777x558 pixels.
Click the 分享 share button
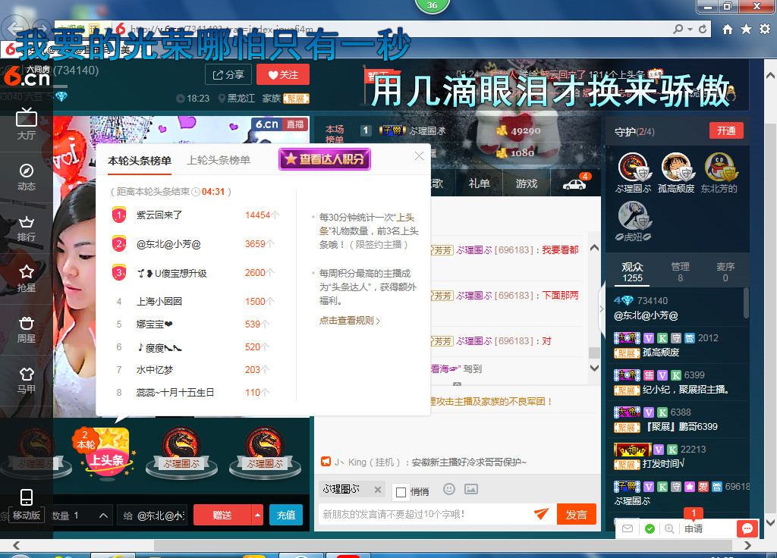click(228, 75)
